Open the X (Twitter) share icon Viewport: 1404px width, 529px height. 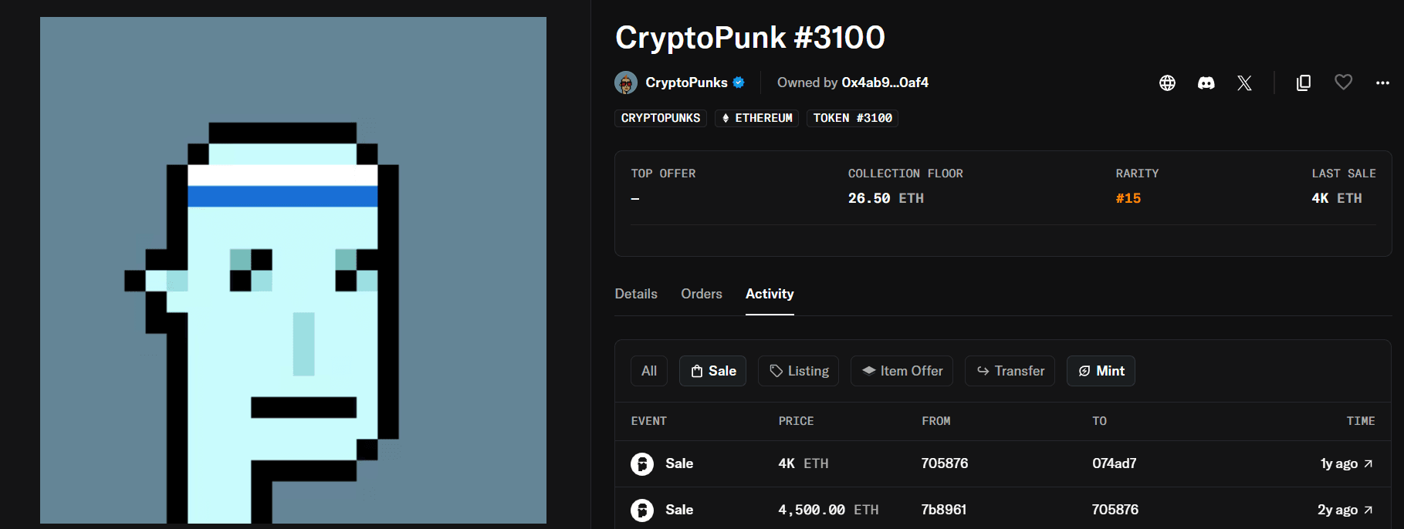point(1244,83)
